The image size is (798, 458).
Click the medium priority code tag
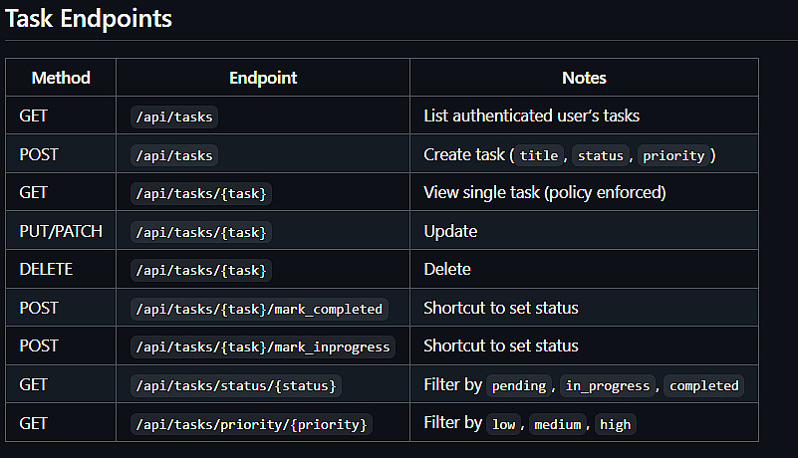tap(558, 424)
